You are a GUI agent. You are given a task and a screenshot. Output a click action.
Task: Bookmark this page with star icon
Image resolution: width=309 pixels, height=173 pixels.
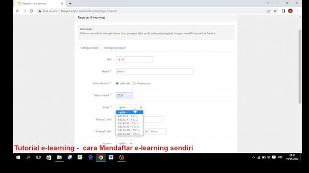[275, 11]
